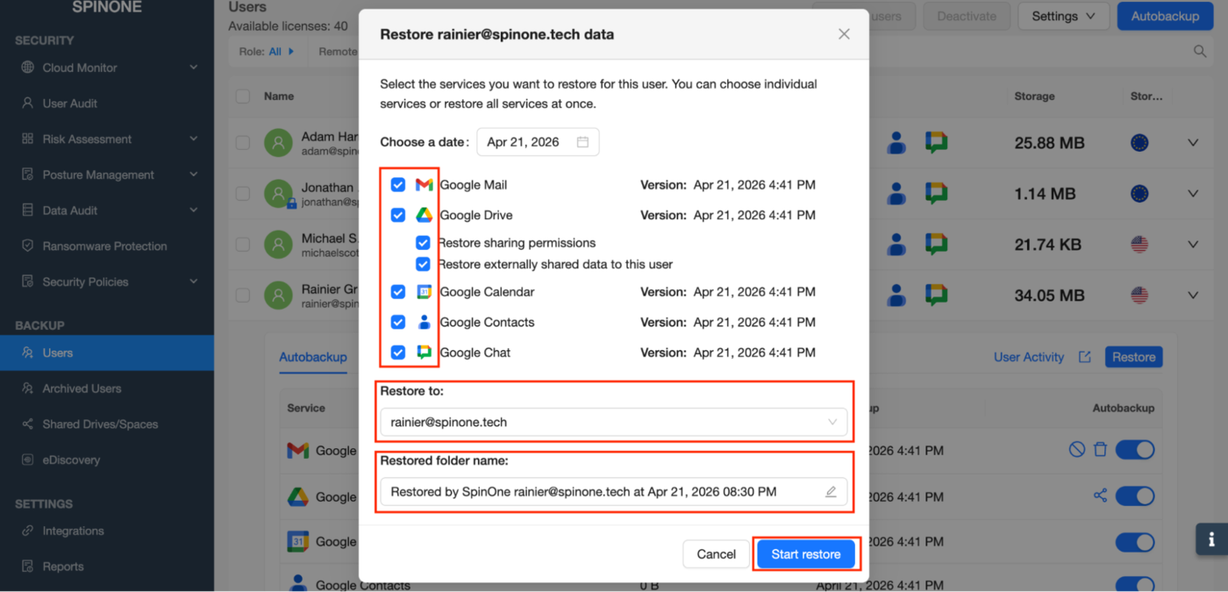Screen dimensions: 1228x592
Task: Click Start restore button
Action: 806,554
